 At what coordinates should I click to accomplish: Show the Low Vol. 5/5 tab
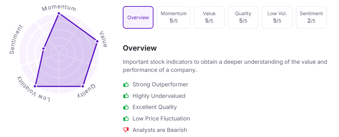click(x=277, y=17)
